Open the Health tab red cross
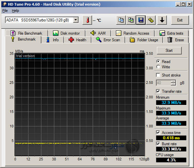Image resolution: width=194 pixels, height=168 pixels. [x=77, y=40]
